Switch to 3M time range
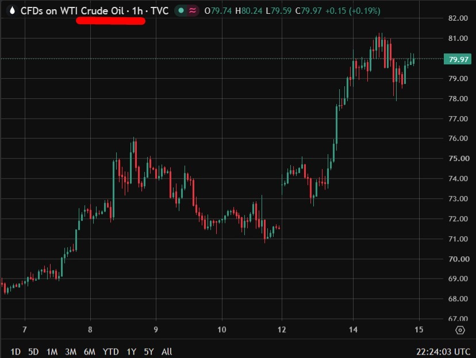 point(71,352)
